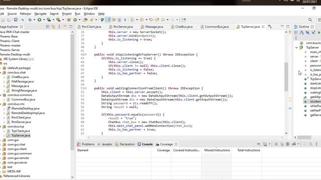Image resolution: width=321 pixels, height=180 pixels.
Task: Expand the CommonBus.java tree node
Action: point(4,99)
